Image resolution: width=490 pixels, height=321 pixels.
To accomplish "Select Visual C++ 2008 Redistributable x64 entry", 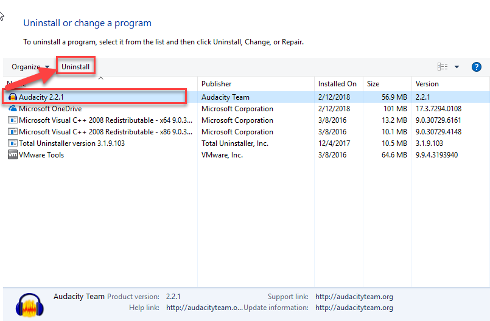I will 105,120.
